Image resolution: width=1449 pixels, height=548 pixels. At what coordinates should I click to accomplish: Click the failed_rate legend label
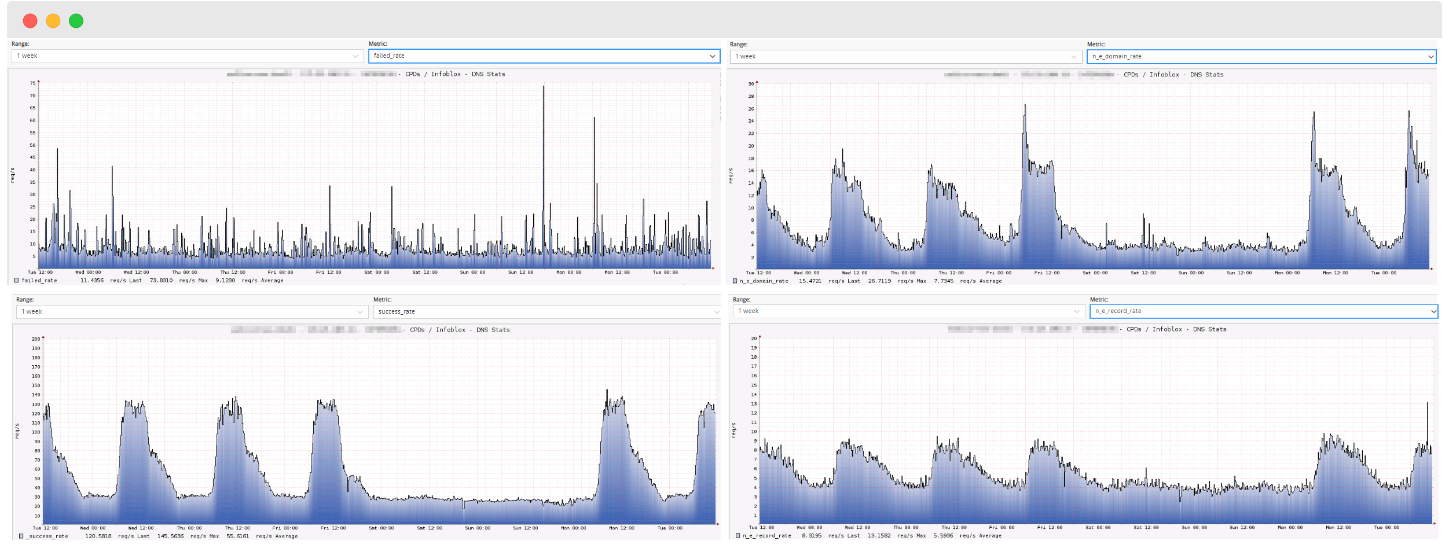click(39, 281)
